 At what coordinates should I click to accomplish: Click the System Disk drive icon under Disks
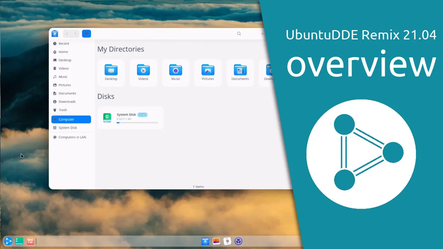(x=107, y=118)
